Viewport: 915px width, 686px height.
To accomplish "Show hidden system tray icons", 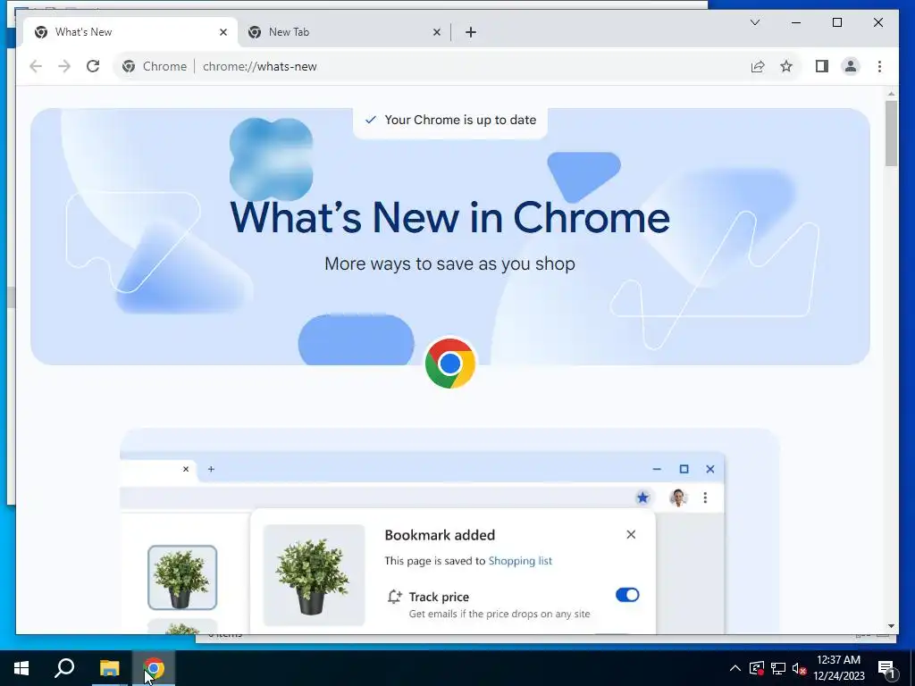I will (735, 668).
